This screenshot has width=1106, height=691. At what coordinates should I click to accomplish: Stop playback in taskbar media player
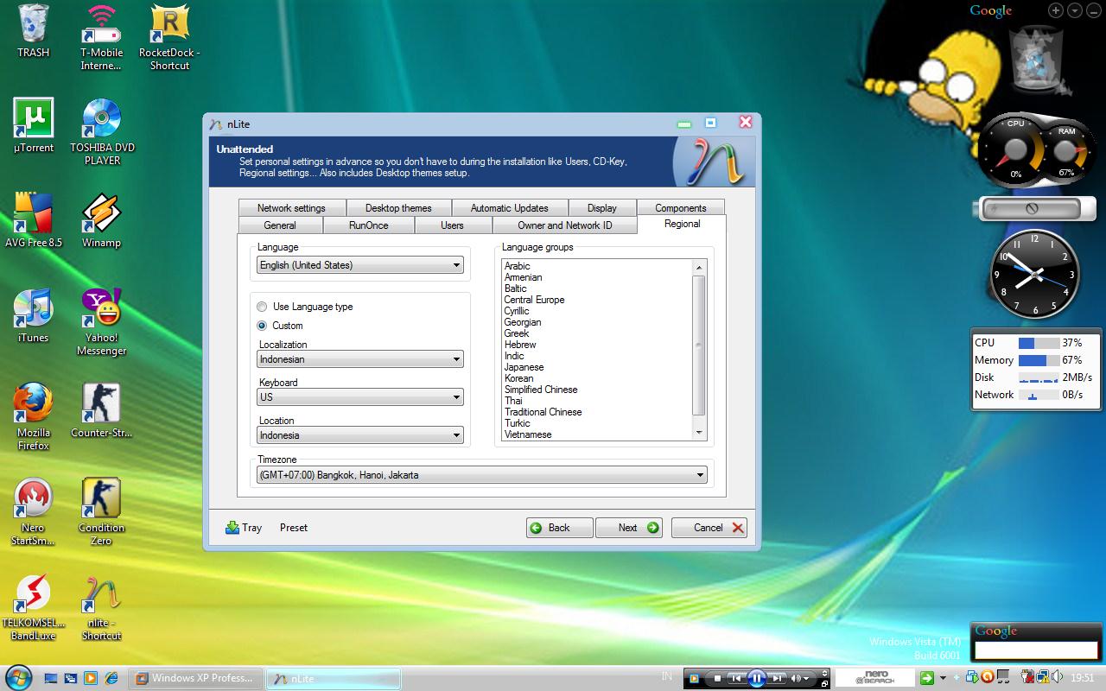pos(717,679)
